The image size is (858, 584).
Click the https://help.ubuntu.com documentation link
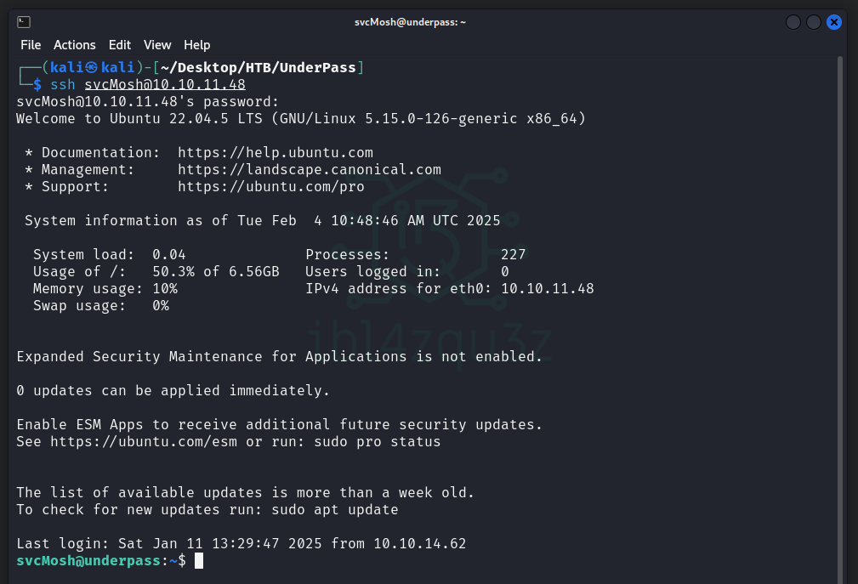coord(275,153)
